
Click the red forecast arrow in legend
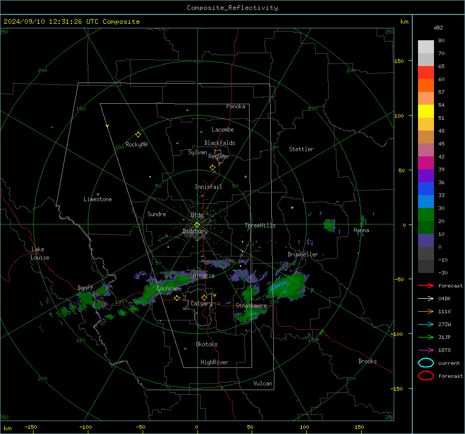[426, 285]
